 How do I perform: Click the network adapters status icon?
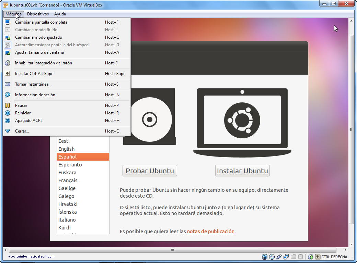286,257
